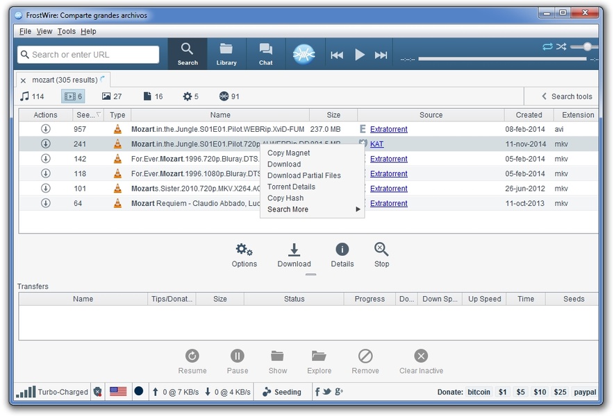
Task: Click the FrostWire logo button in toolbar
Action: [304, 54]
